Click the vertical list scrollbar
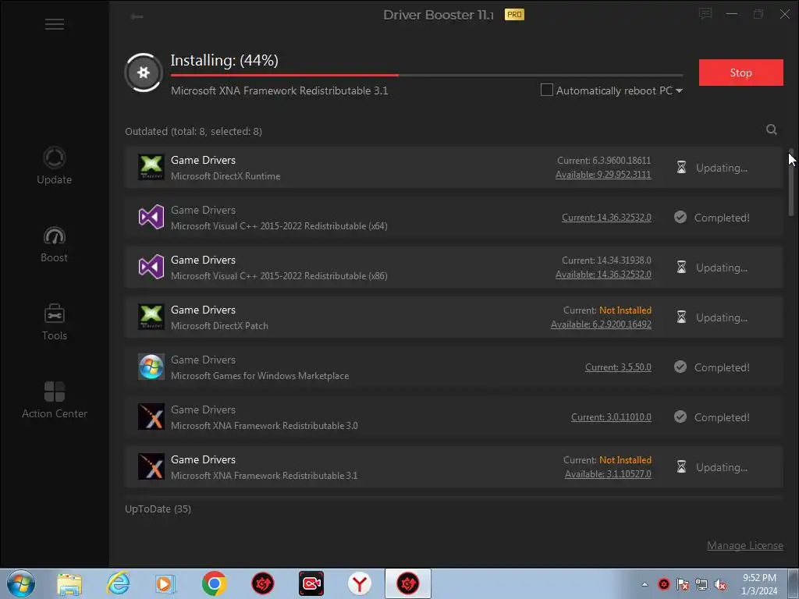 pyautogui.click(x=791, y=182)
